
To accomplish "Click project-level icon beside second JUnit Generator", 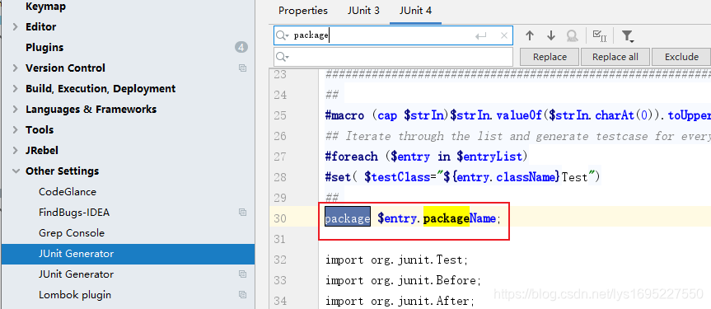I will point(242,274).
